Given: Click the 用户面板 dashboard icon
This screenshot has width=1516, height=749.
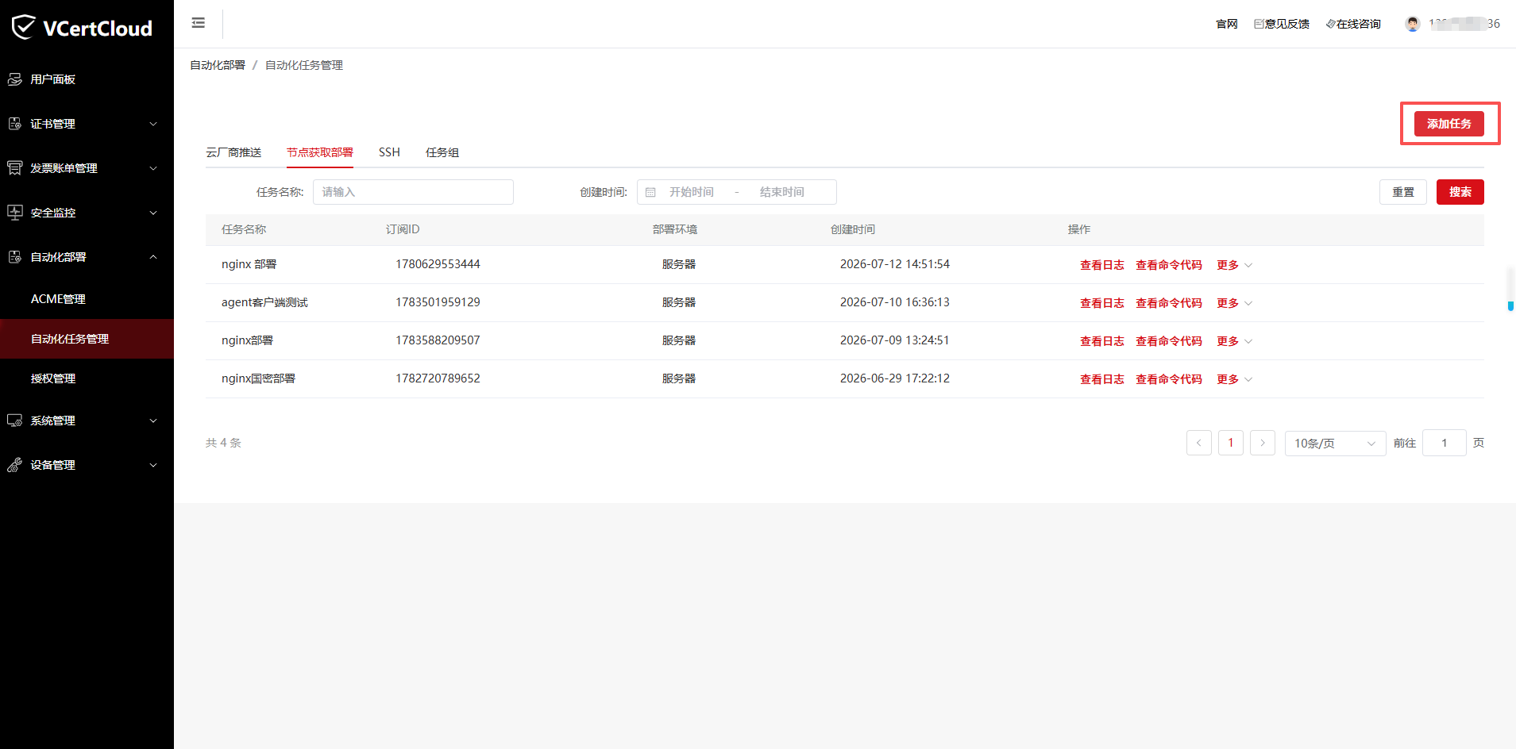Looking at the screenshot, I should tap(14, 79).
